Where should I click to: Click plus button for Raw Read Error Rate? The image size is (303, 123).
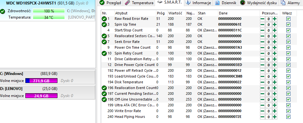(275, 19)
